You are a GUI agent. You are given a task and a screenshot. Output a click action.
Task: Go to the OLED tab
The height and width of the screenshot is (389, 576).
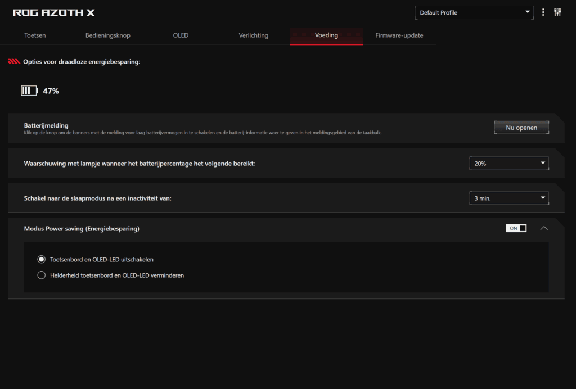pos(181,35)
